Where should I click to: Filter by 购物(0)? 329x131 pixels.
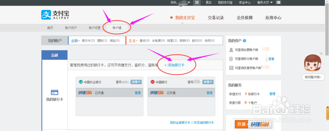[185, 41]
